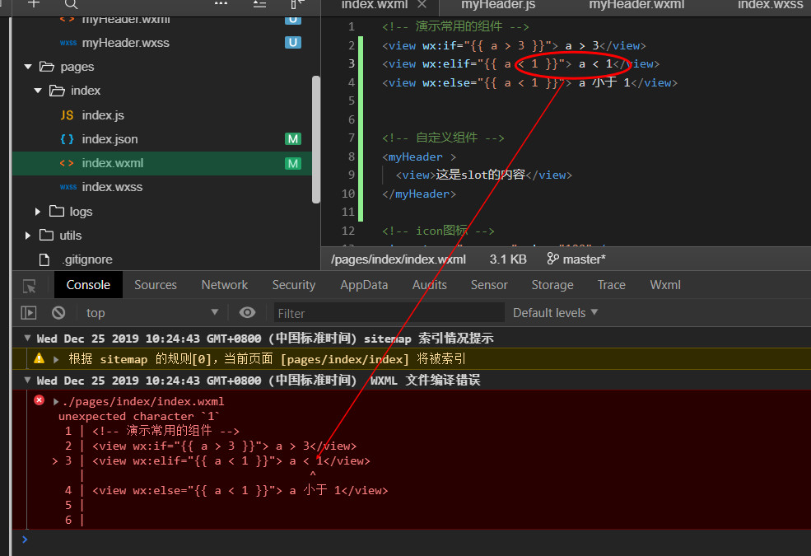Expand the sitemap warning message arrow
Image resolution: width=811 pixels, height=556 pixels.
(56, 359)
